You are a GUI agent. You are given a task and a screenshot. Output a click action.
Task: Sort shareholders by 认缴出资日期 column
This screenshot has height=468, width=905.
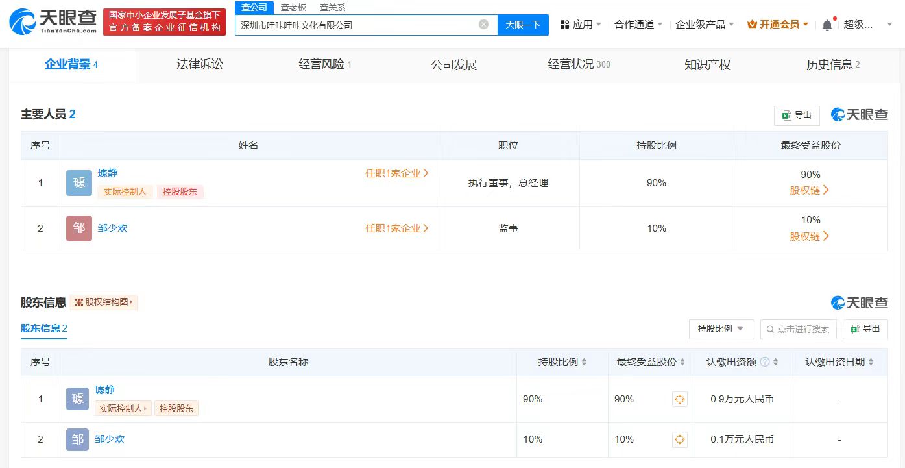click(x=871, y=362)
